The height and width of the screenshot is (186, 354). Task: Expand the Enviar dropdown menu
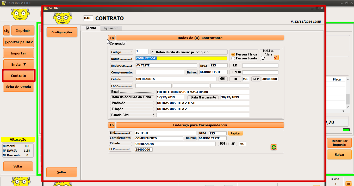coord(18,64)
